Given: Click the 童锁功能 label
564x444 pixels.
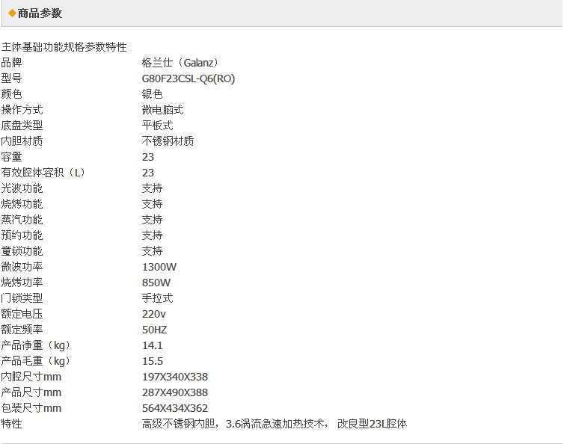Looking at the screenshot, I should pyautogui.click(x=22, y=251).
